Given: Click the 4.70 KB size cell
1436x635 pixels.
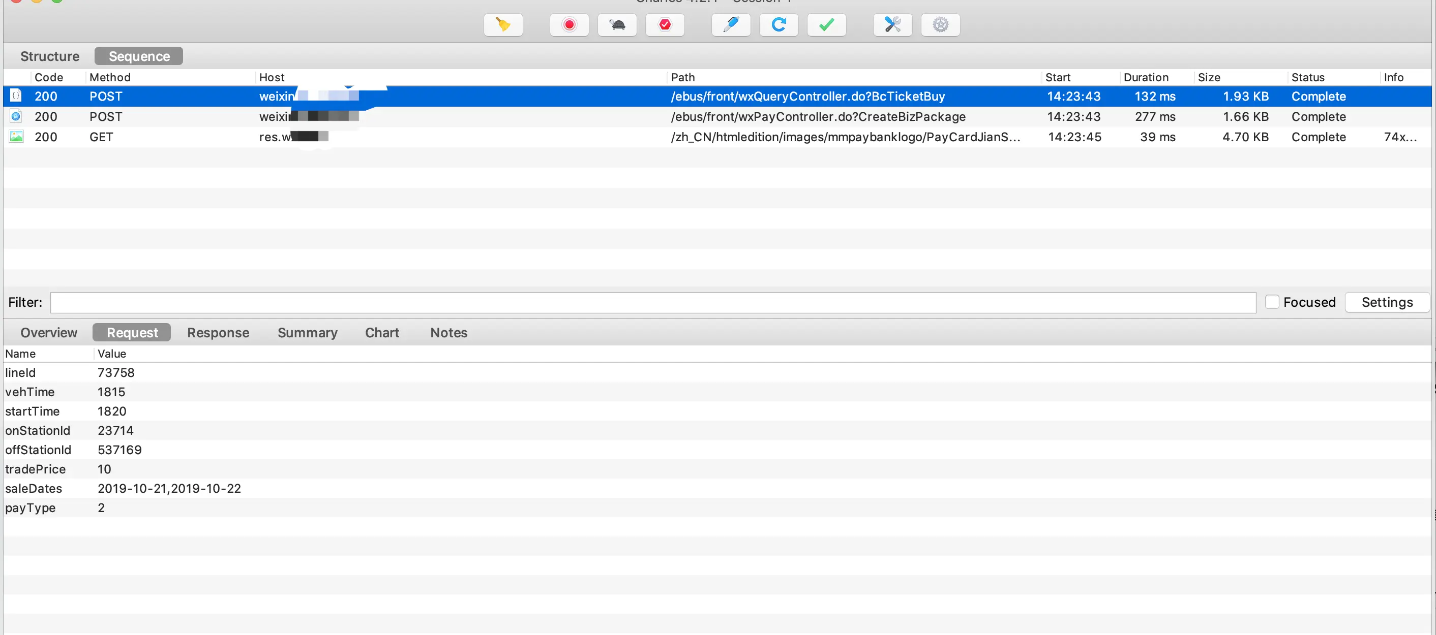Looking at the screenshot, I should 1245,137.
